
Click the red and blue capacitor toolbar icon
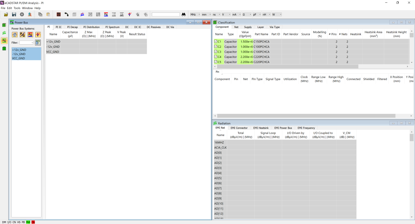point(130,15)
